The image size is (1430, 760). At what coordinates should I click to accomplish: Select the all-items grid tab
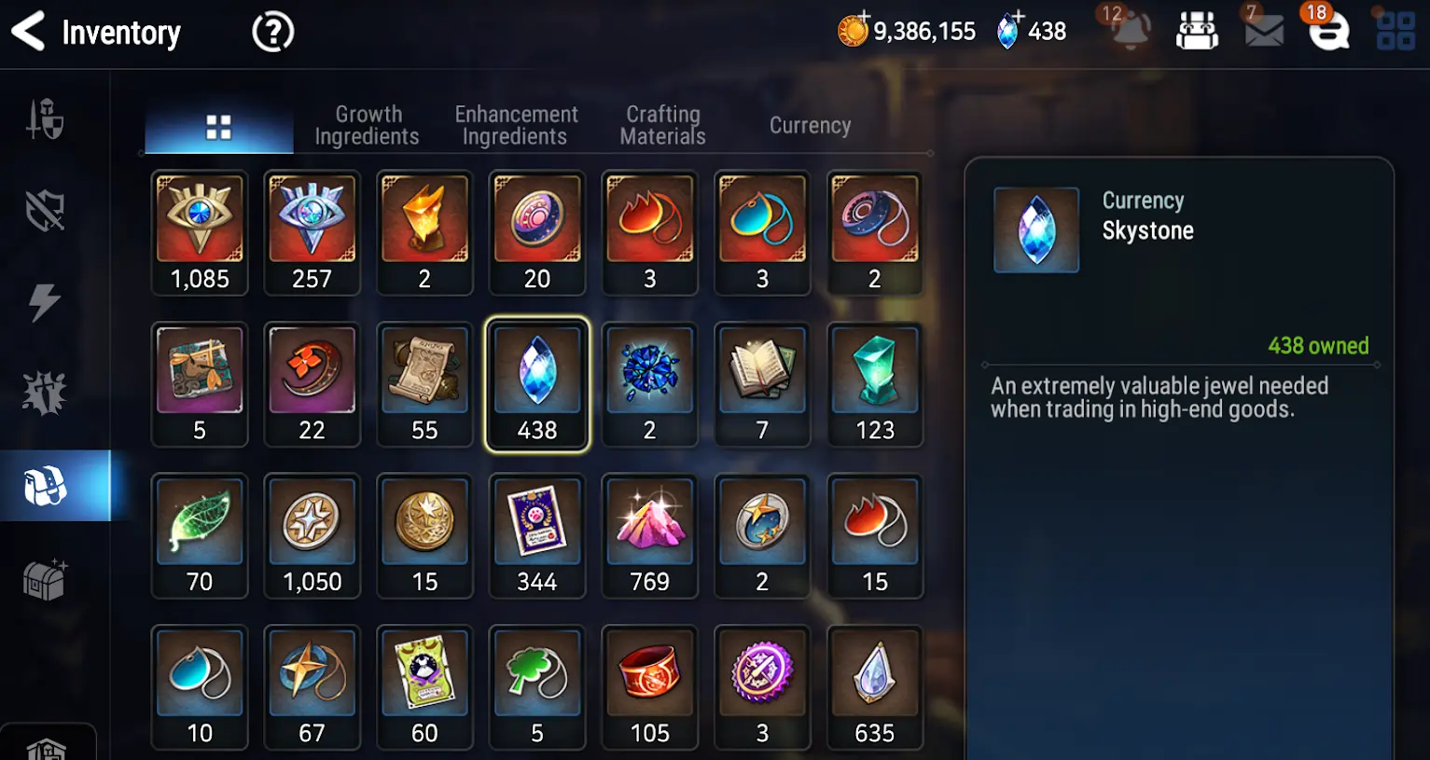click(219, 127)
